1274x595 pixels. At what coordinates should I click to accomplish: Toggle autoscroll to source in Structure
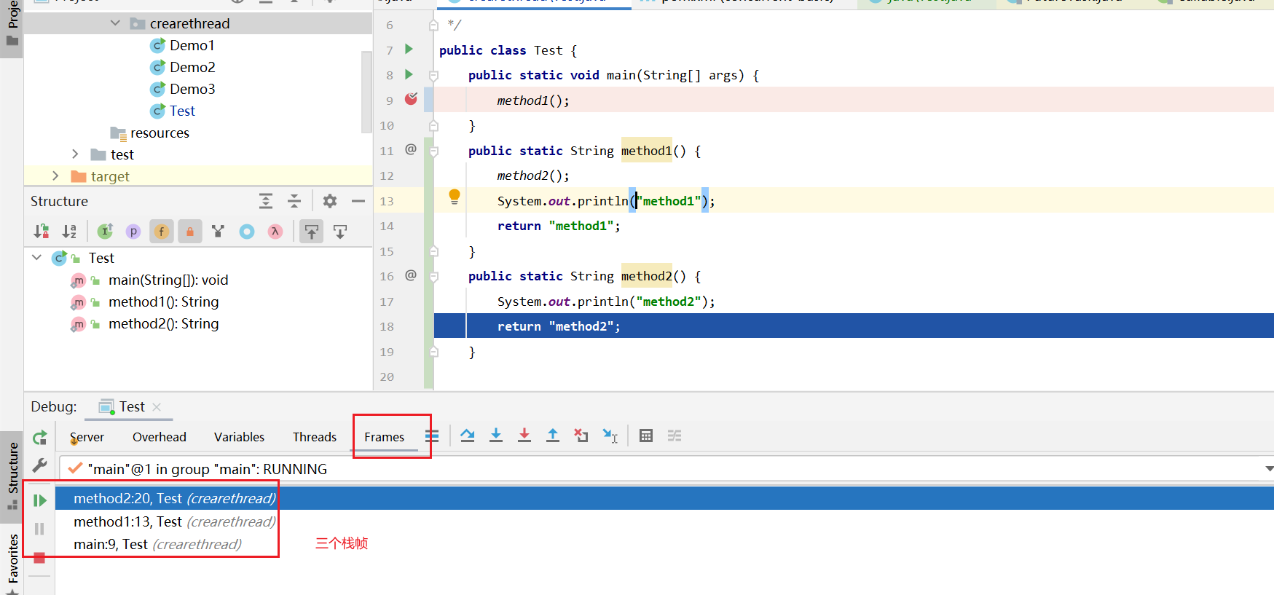point(312,232)
